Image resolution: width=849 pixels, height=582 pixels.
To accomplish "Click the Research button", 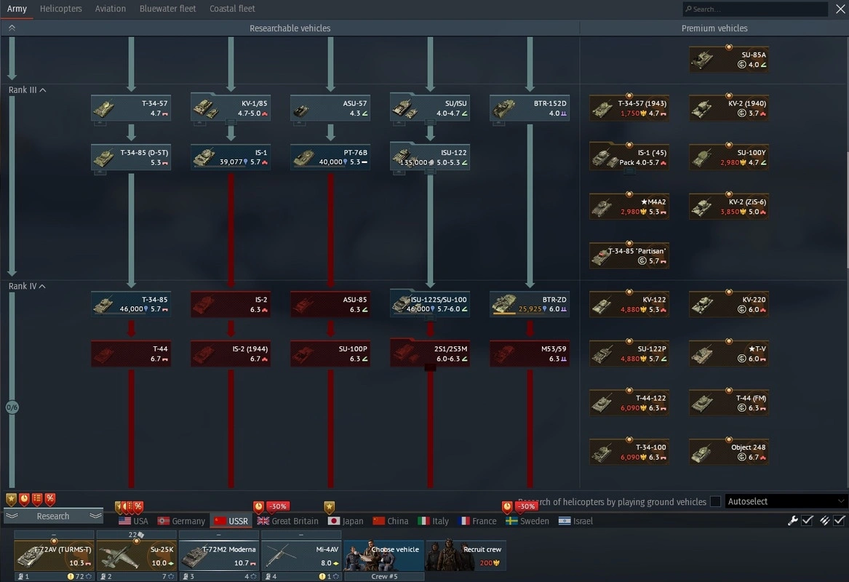I will pos(53,516).
